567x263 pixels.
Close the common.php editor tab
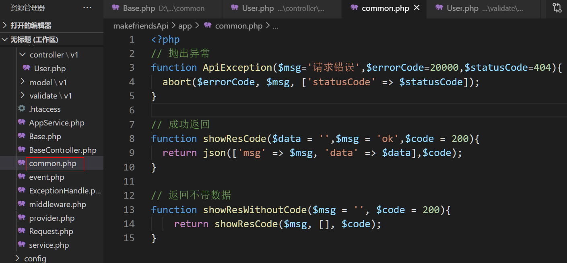pos(417,8)
